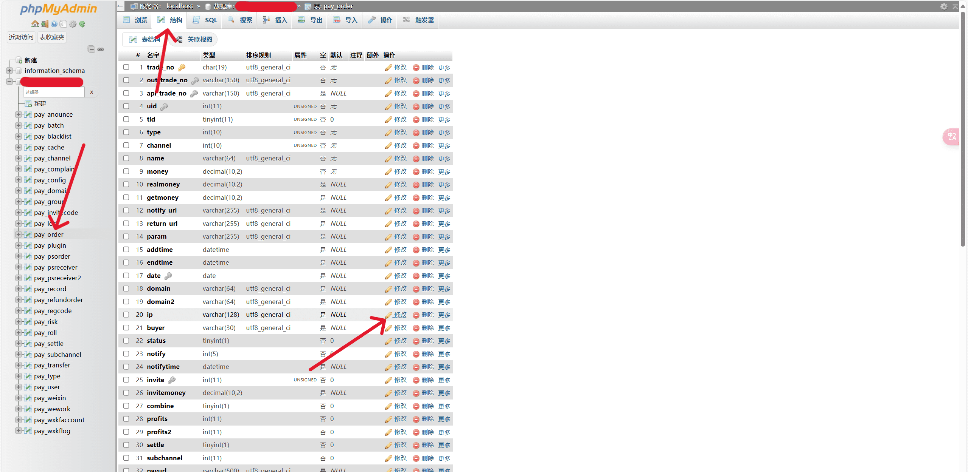Screen dimensions: 968x472
Task: Open the phpMyAdmin documentation help icon
Action: point(54,24)
